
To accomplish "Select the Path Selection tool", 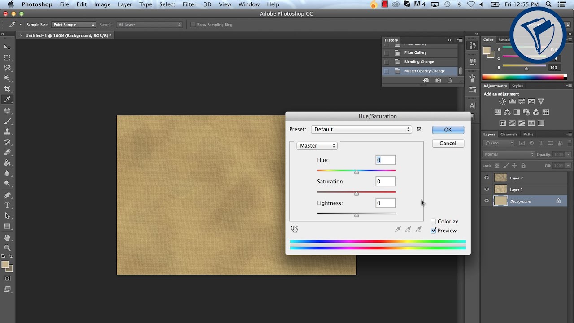I will (x=7, y=216).
